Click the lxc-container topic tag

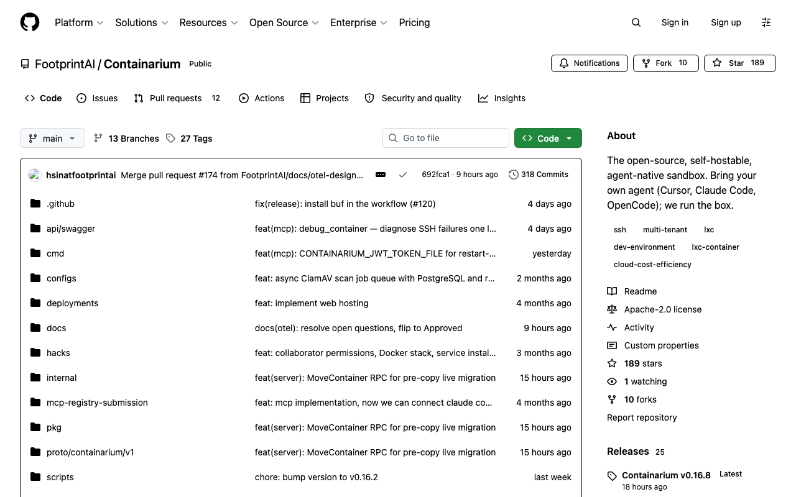point(716,247)
